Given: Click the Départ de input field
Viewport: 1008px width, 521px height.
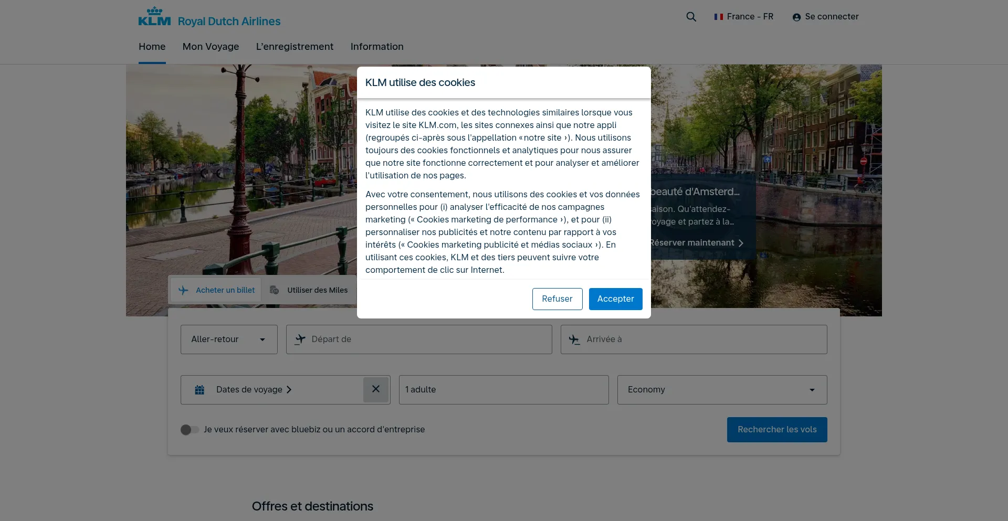Looking at the screenshot, I should coord(425,339).
